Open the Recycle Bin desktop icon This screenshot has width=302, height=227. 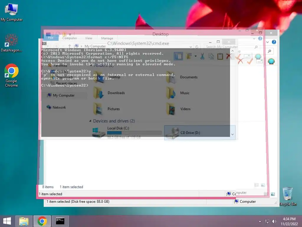288,196
